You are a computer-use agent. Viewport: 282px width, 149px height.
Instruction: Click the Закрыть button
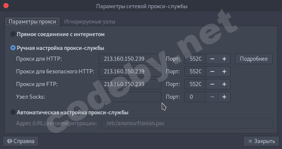tap(261, 141)
